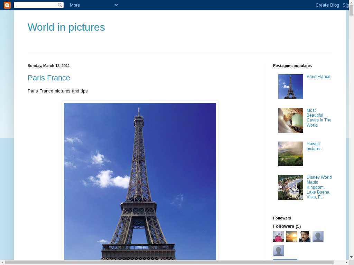This screenshot has width=354, height=265.
Task: Click the orange Blogger logo icon
Action: (7, 5)
